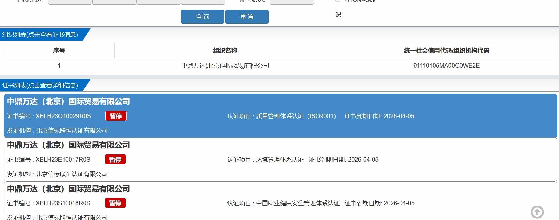
Task: Click the 统一社会信用代码/组织机构代码 column header
Action: (x=447, y=50)
